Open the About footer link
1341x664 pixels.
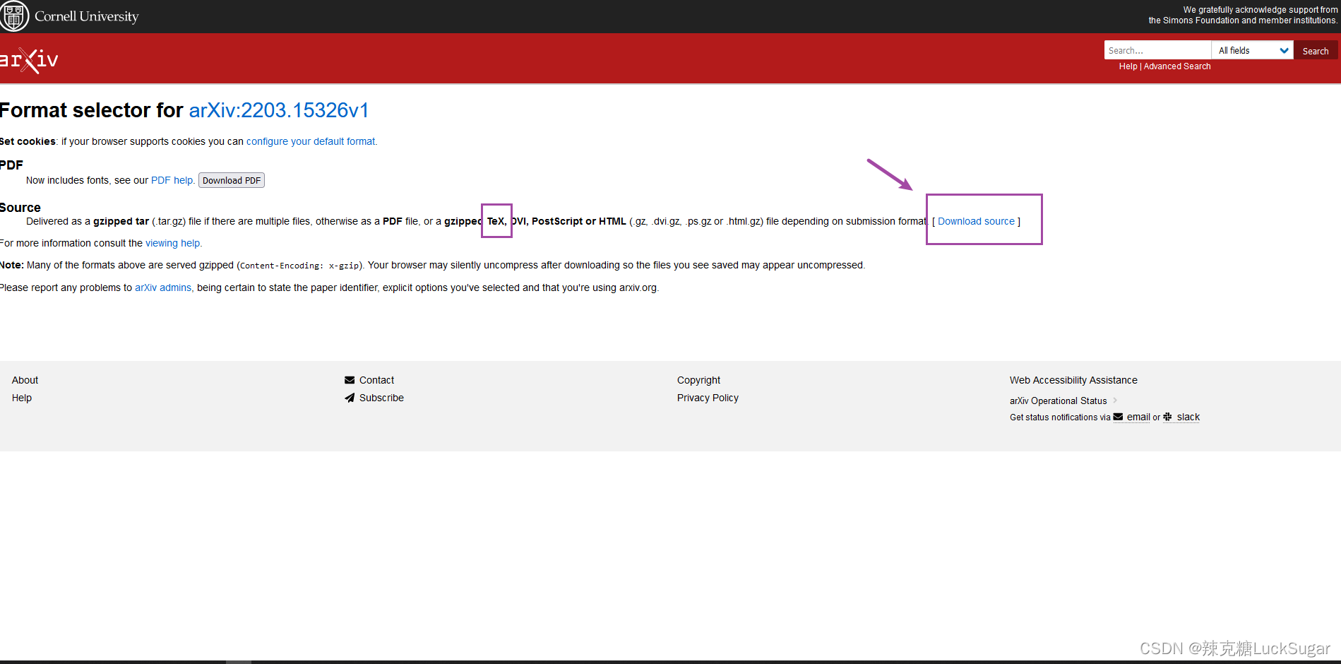point(25,380)
